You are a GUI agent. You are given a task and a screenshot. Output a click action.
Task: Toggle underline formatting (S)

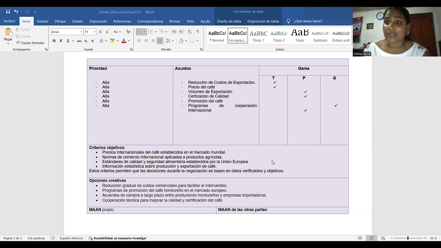click(x=68, y=41)
